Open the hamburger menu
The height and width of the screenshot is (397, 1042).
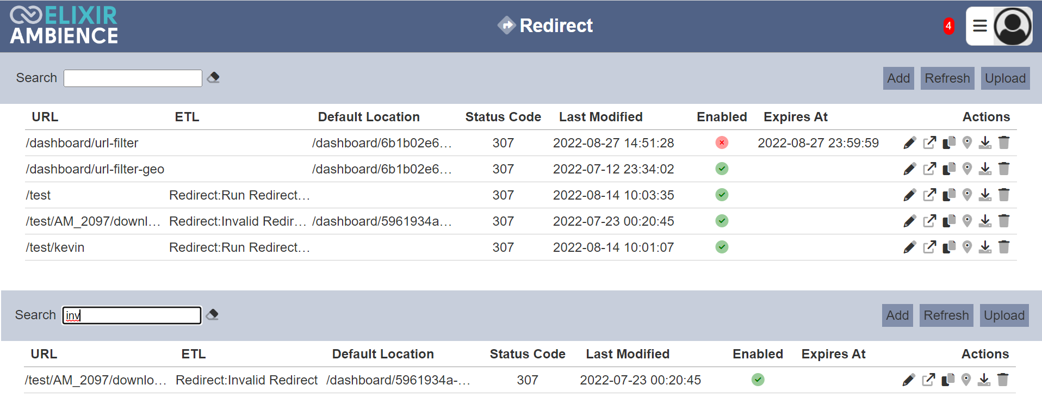[980, 26]
